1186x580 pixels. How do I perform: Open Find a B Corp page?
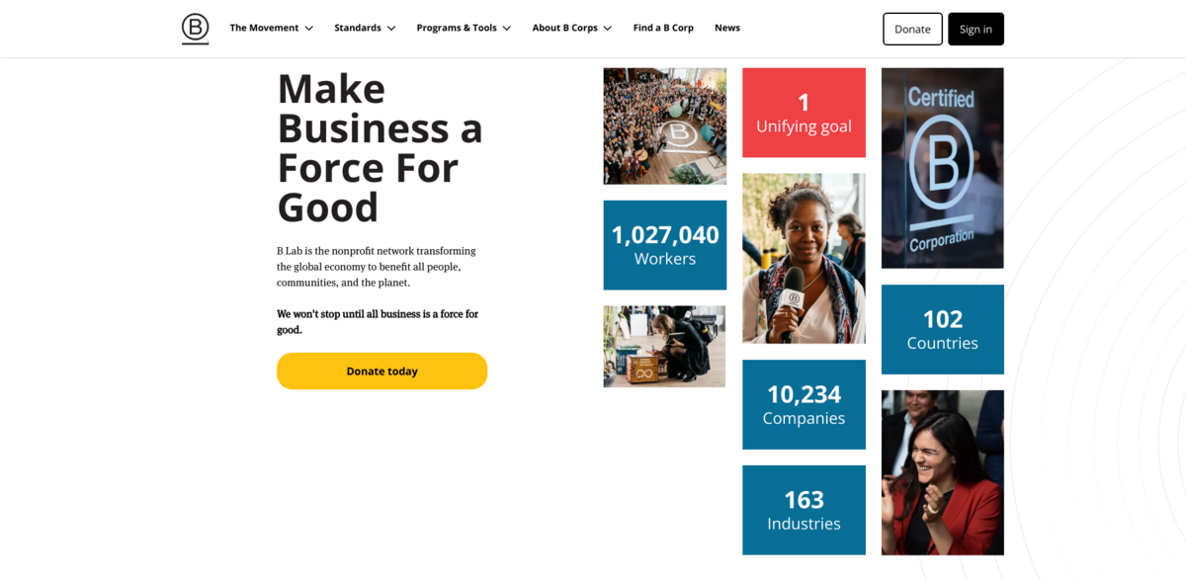coord(663,28)
